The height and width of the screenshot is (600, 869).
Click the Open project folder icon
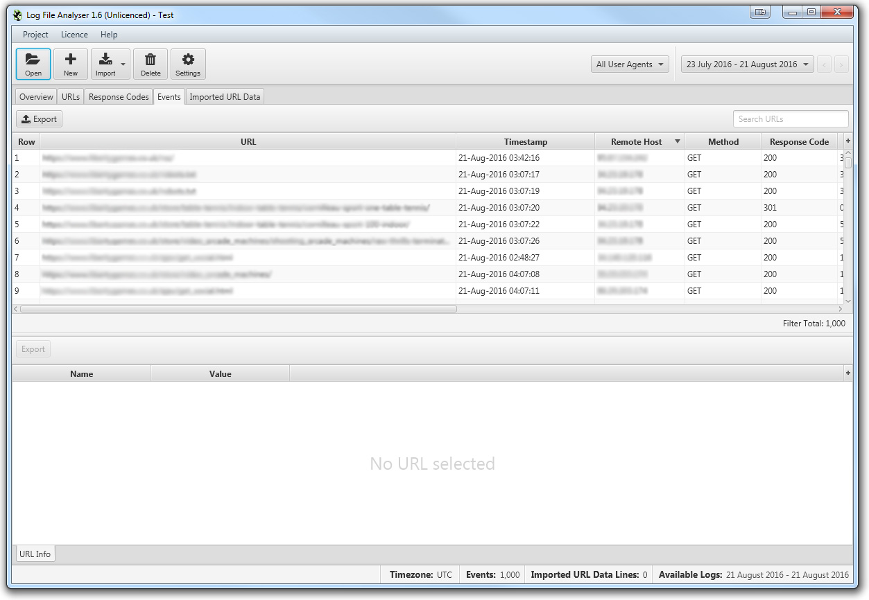click(x=33, y=60)
